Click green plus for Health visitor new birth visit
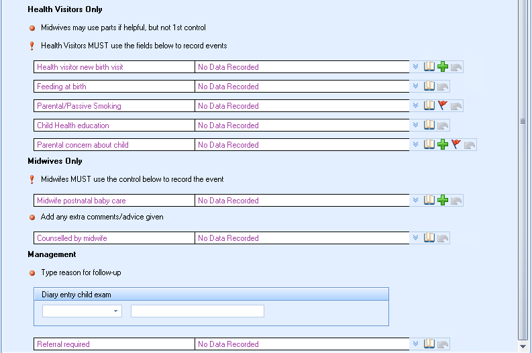Image resolution: width=532 pixels, height=353 pixels. (x=443, y=66)
